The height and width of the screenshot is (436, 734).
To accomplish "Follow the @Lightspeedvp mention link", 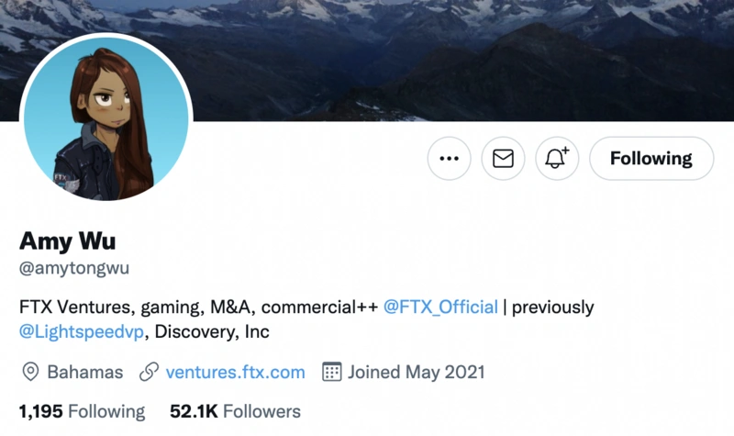I will 82,331.
